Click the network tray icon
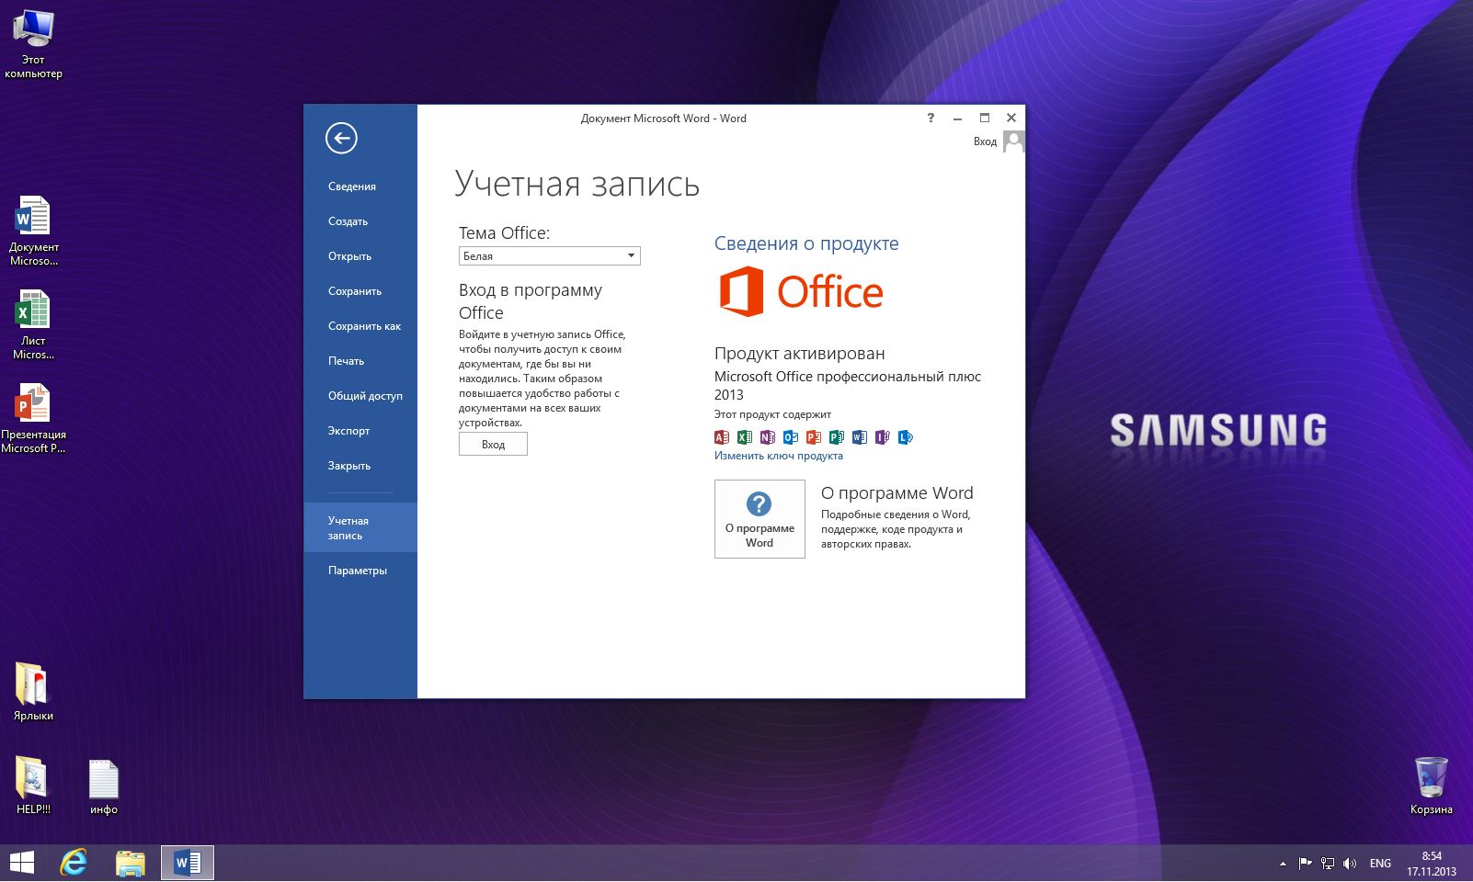Screen dimensions: 1473x882 click(1328, 863)
